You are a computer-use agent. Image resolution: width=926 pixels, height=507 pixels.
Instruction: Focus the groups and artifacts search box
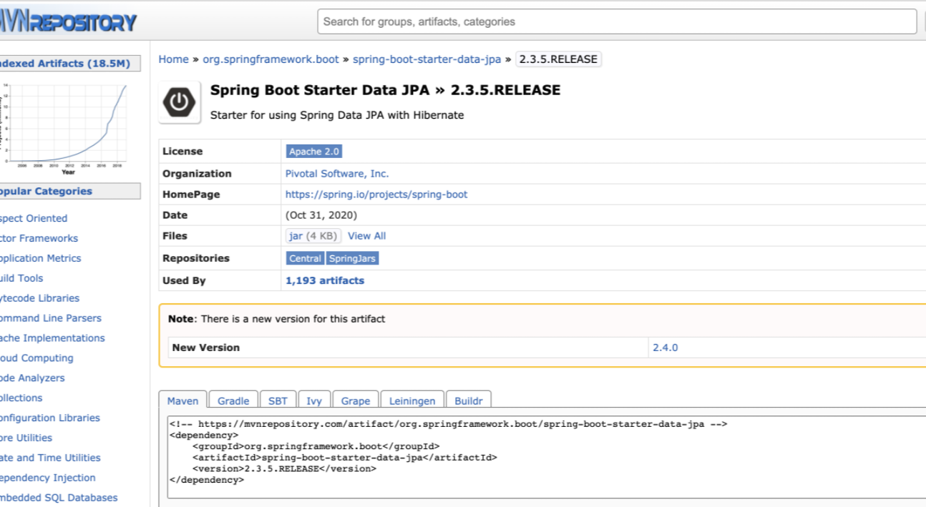pyautogui.click(x=617, y=21)
